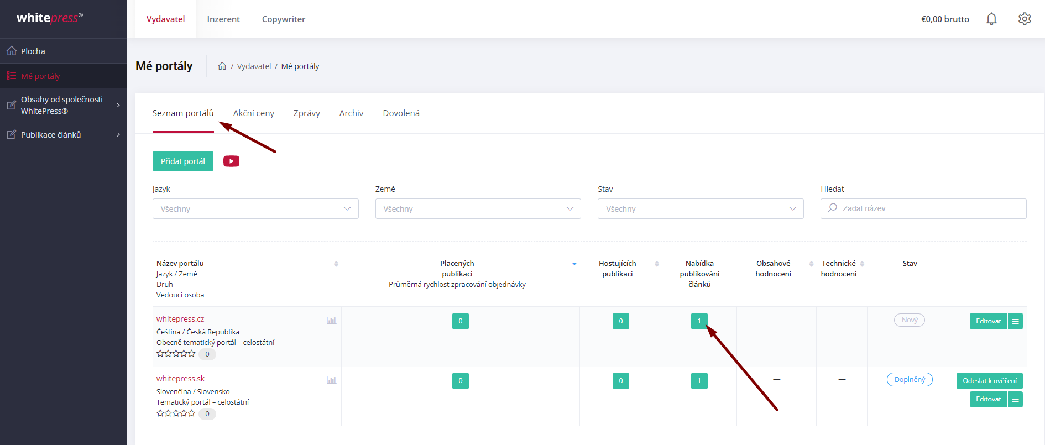This screenshot has height=445, width=1045.
Task: Play the YouTube tutorial video icon
Action: click(x=231, y=161)
